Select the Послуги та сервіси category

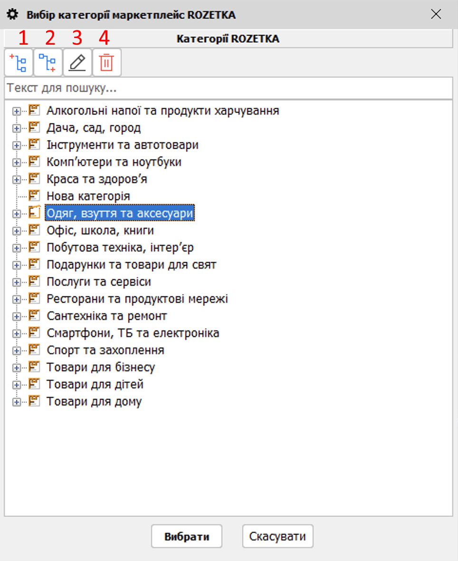pos(99,282)
